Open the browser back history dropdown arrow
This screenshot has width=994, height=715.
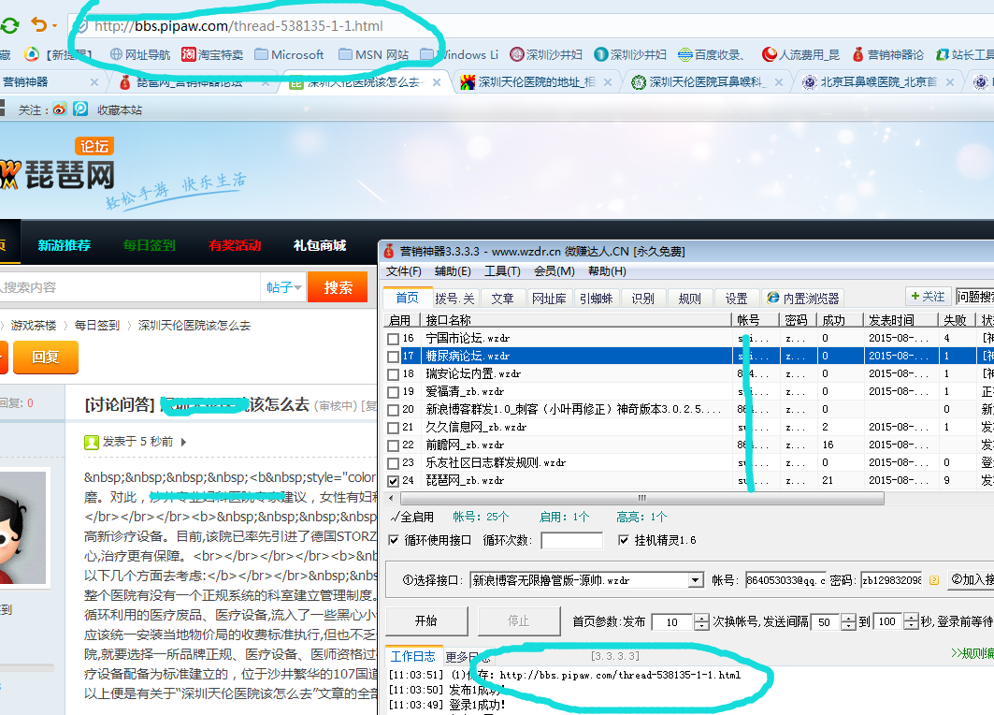pos(55,26)
